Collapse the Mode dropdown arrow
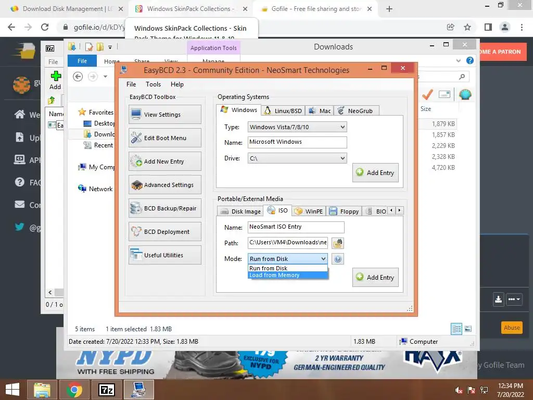Image resolution: width=533 pixels, height=400 pixels. coord(323,259)
